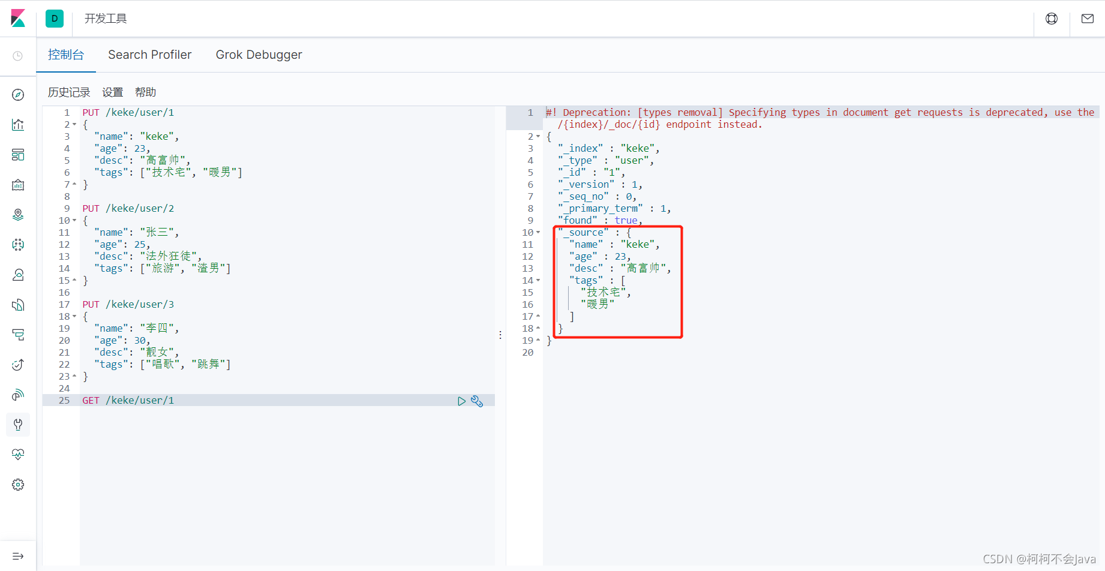Click the editor/output pane divider handle
Image resolution: width=1105 pixels, height=571 pixels.
[500, 335]
